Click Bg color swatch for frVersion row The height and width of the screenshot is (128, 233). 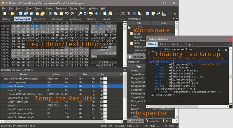tap(105, 86)
